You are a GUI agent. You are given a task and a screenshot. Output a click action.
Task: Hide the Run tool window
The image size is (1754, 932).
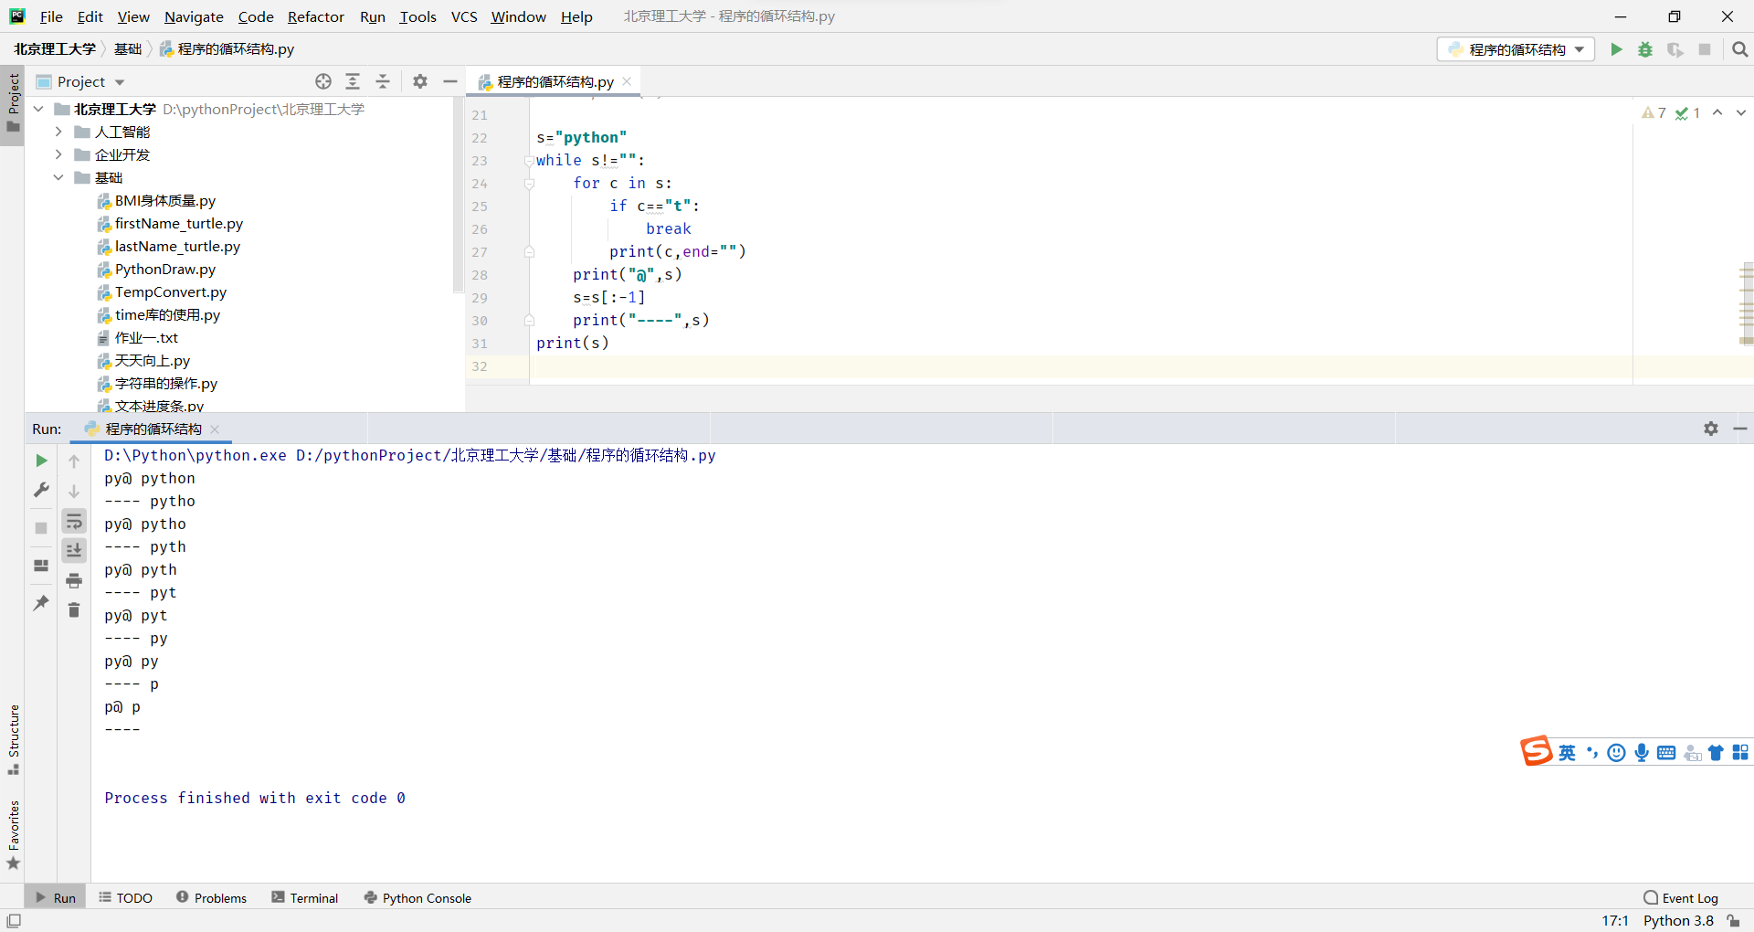click(x=1740, y=429)
